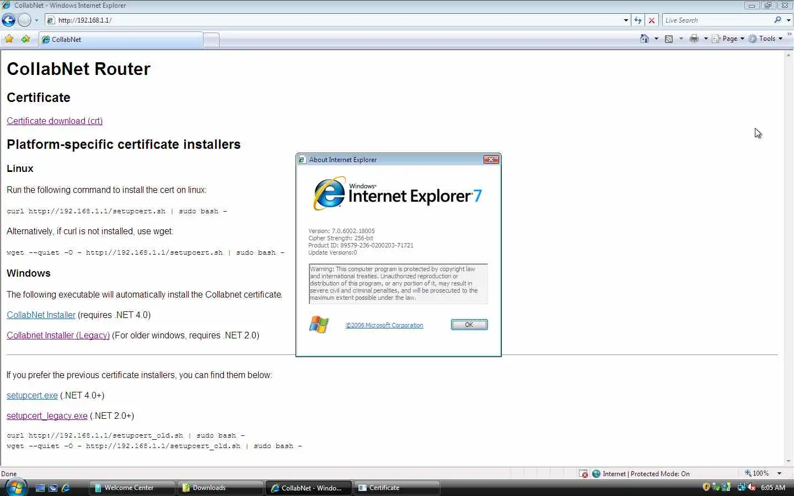Download setupcert.exe via its link
Viewport: 794px width, 496px height.
click(x=32, y=395)
